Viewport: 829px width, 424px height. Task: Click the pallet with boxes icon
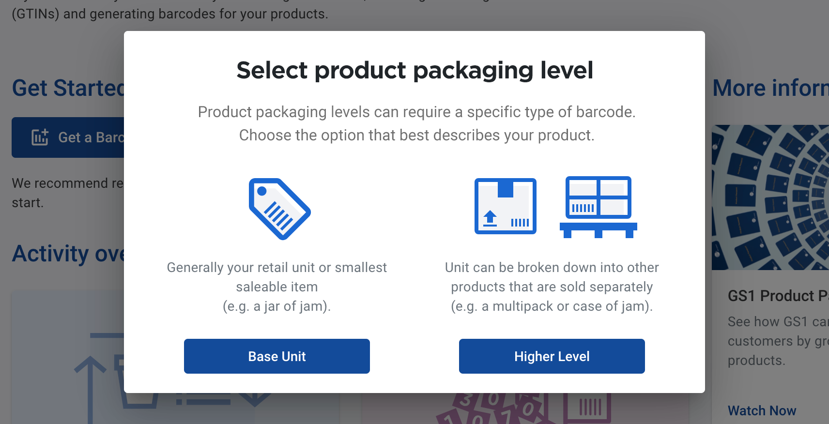point(599,207)
